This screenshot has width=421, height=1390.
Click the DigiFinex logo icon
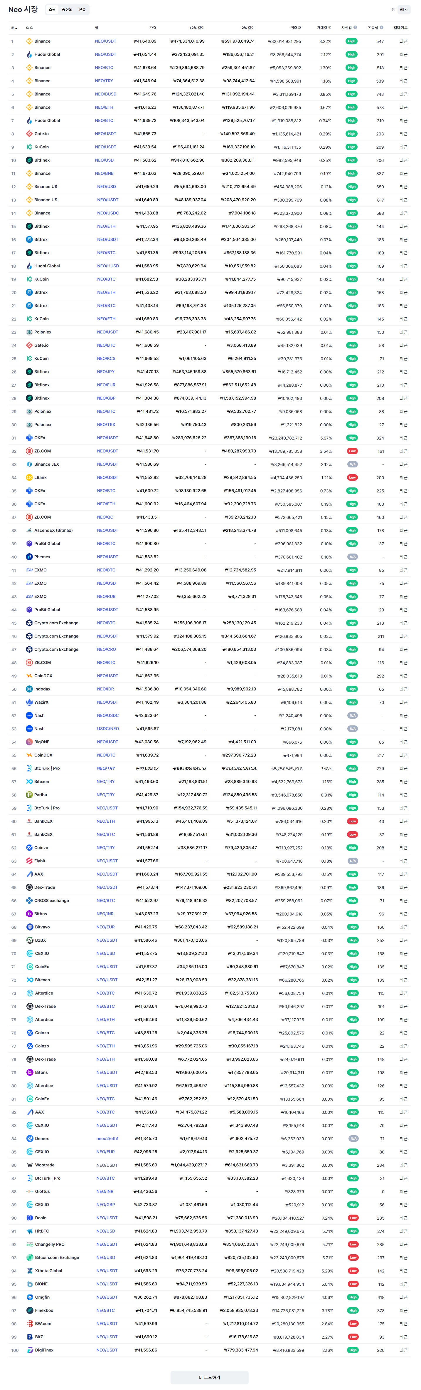(30, 1350)
